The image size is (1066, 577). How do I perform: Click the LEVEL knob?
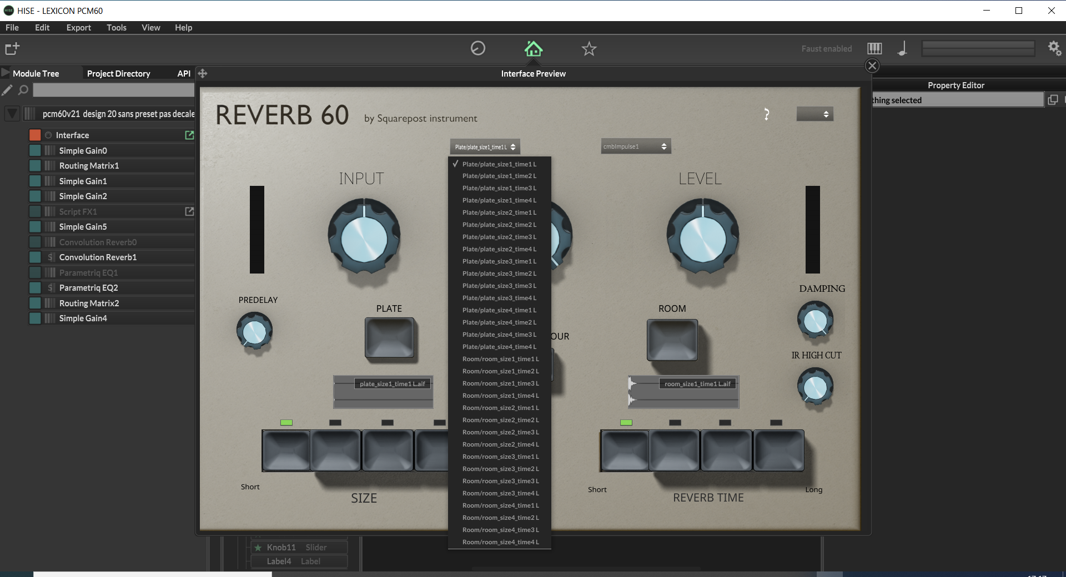(x=702, y=237)
